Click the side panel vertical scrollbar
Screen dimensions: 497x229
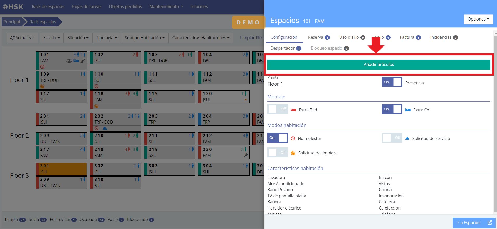pos(495,122)
